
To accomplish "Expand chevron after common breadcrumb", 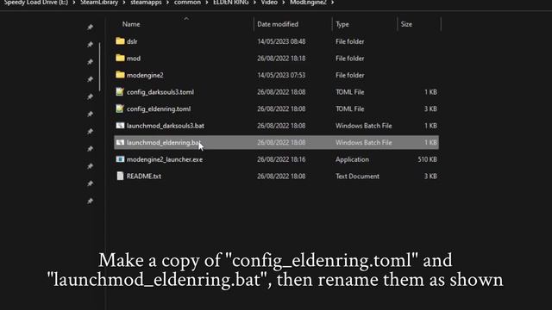I will coord(207,3).
